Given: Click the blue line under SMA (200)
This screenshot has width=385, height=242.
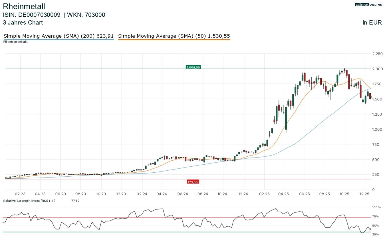Looking at the screenshot, I should 59,40.
